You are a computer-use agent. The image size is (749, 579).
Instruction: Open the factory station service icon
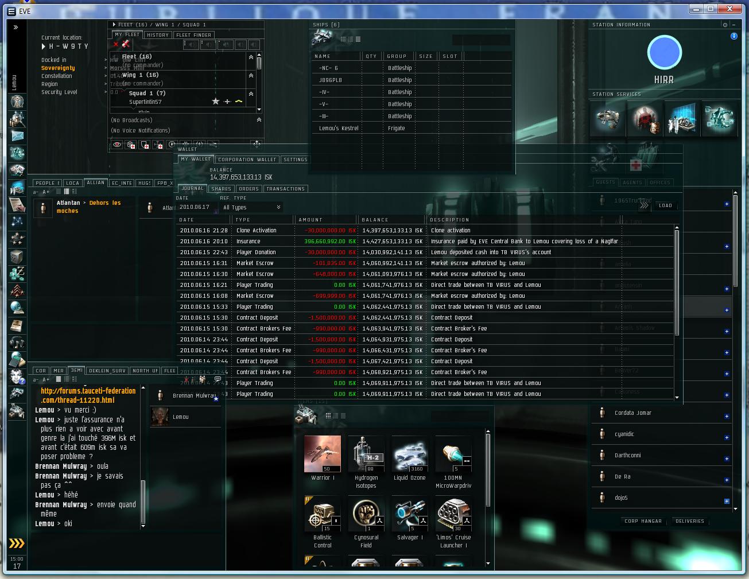(x=681, y=118)
